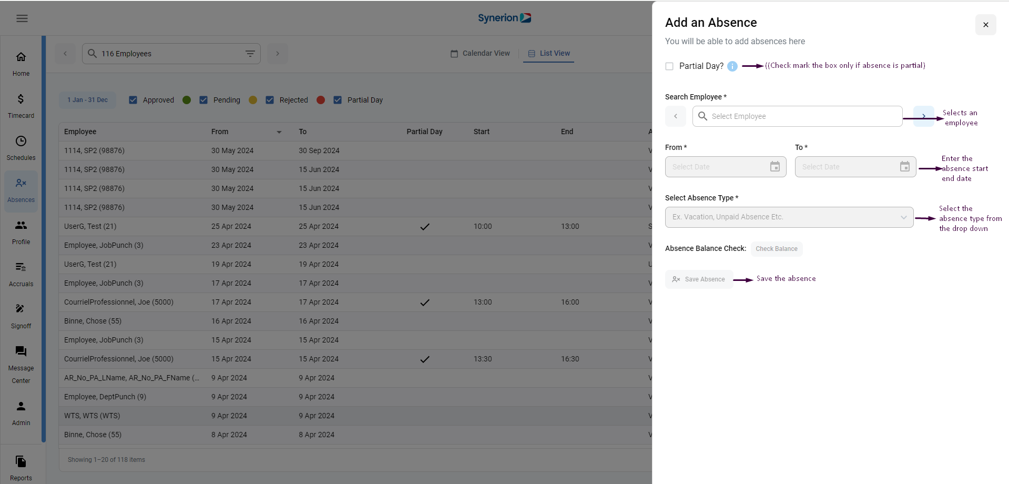This screenshot has height=484, width=1009.
Task: Uncheck the Pending filter checkbox
Action: tap(203, 100)
